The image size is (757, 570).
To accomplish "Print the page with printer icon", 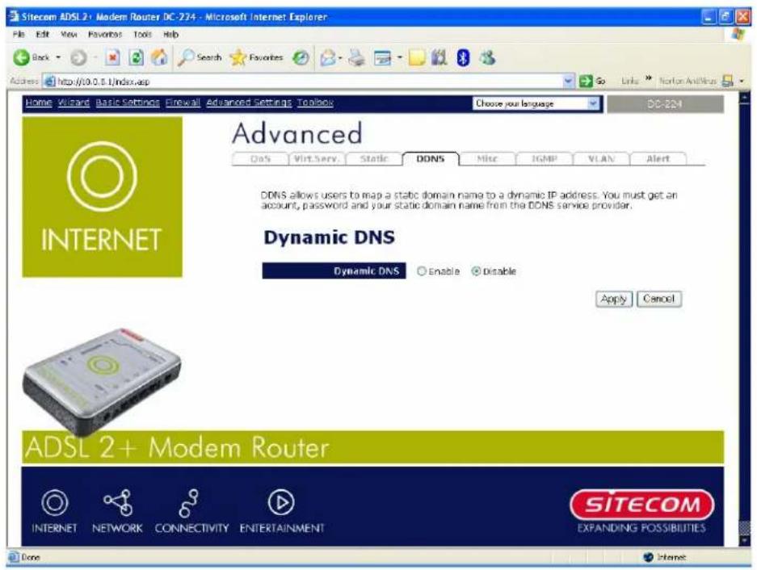I will coord(357,58).
